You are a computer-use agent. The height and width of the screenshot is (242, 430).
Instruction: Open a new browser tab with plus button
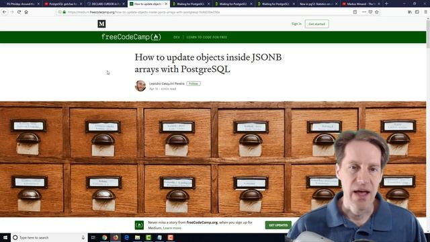click(x=386, y=4)
